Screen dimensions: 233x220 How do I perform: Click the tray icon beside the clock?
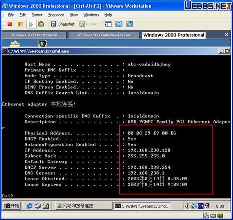pyautogui.click(x=207, y=206)
